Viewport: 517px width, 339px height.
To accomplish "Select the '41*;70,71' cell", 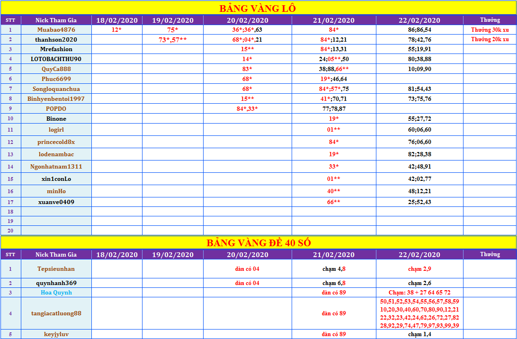I will (x=334, y=98).
